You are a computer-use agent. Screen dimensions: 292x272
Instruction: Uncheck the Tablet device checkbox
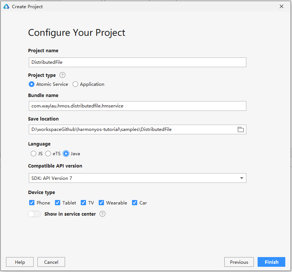pos(58,203)
